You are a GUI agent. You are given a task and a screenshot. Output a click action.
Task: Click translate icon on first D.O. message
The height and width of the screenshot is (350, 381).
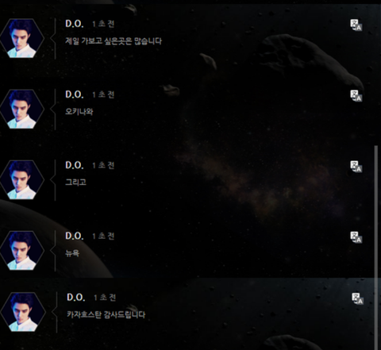click(x=356, y=25)
